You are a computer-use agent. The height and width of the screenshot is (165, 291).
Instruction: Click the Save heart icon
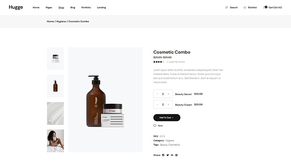click(x=155, y=125)
